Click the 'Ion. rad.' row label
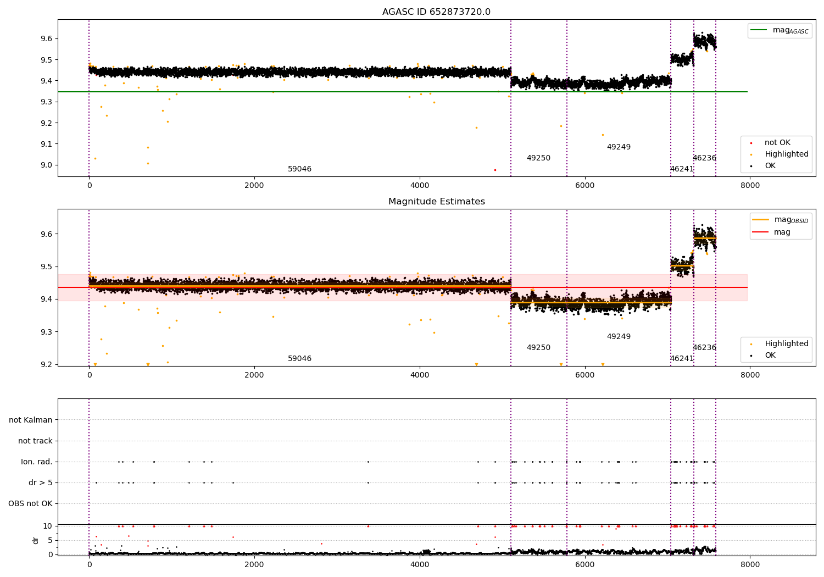 [x=37, y=462]
